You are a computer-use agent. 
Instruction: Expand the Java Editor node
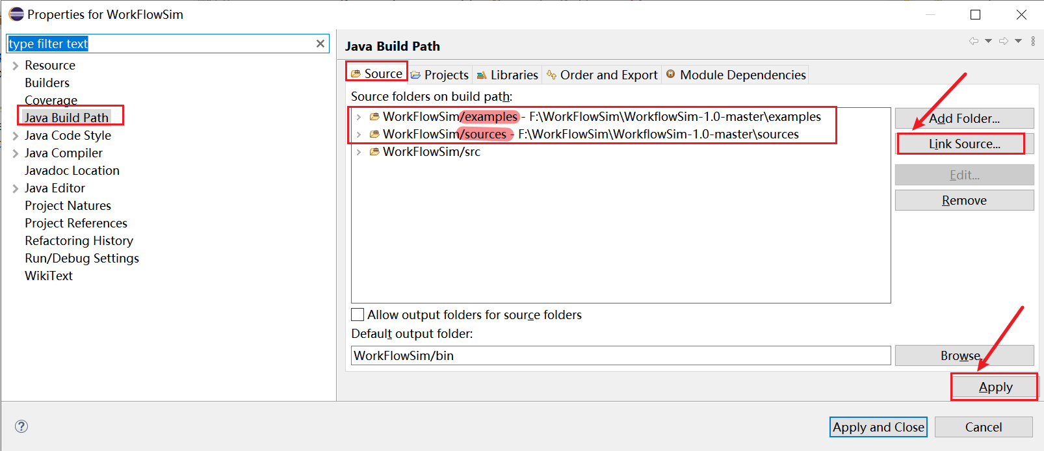[x=16, y=188]
